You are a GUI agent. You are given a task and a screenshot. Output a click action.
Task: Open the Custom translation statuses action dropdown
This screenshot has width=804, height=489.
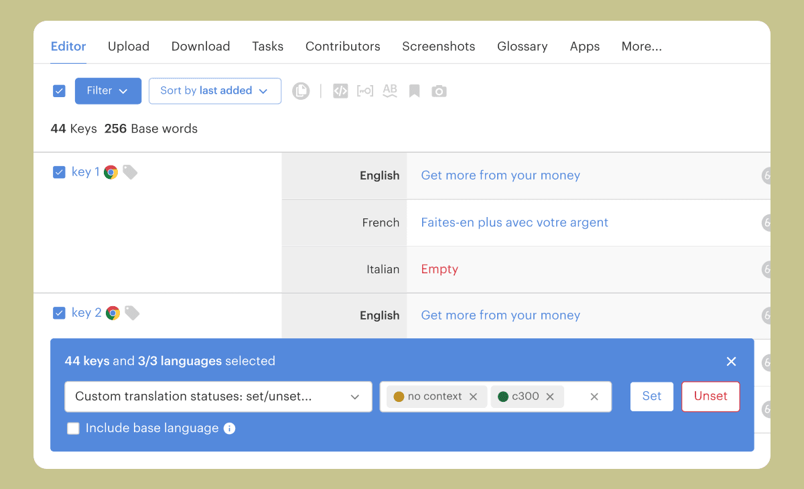(x=218, y=397)
